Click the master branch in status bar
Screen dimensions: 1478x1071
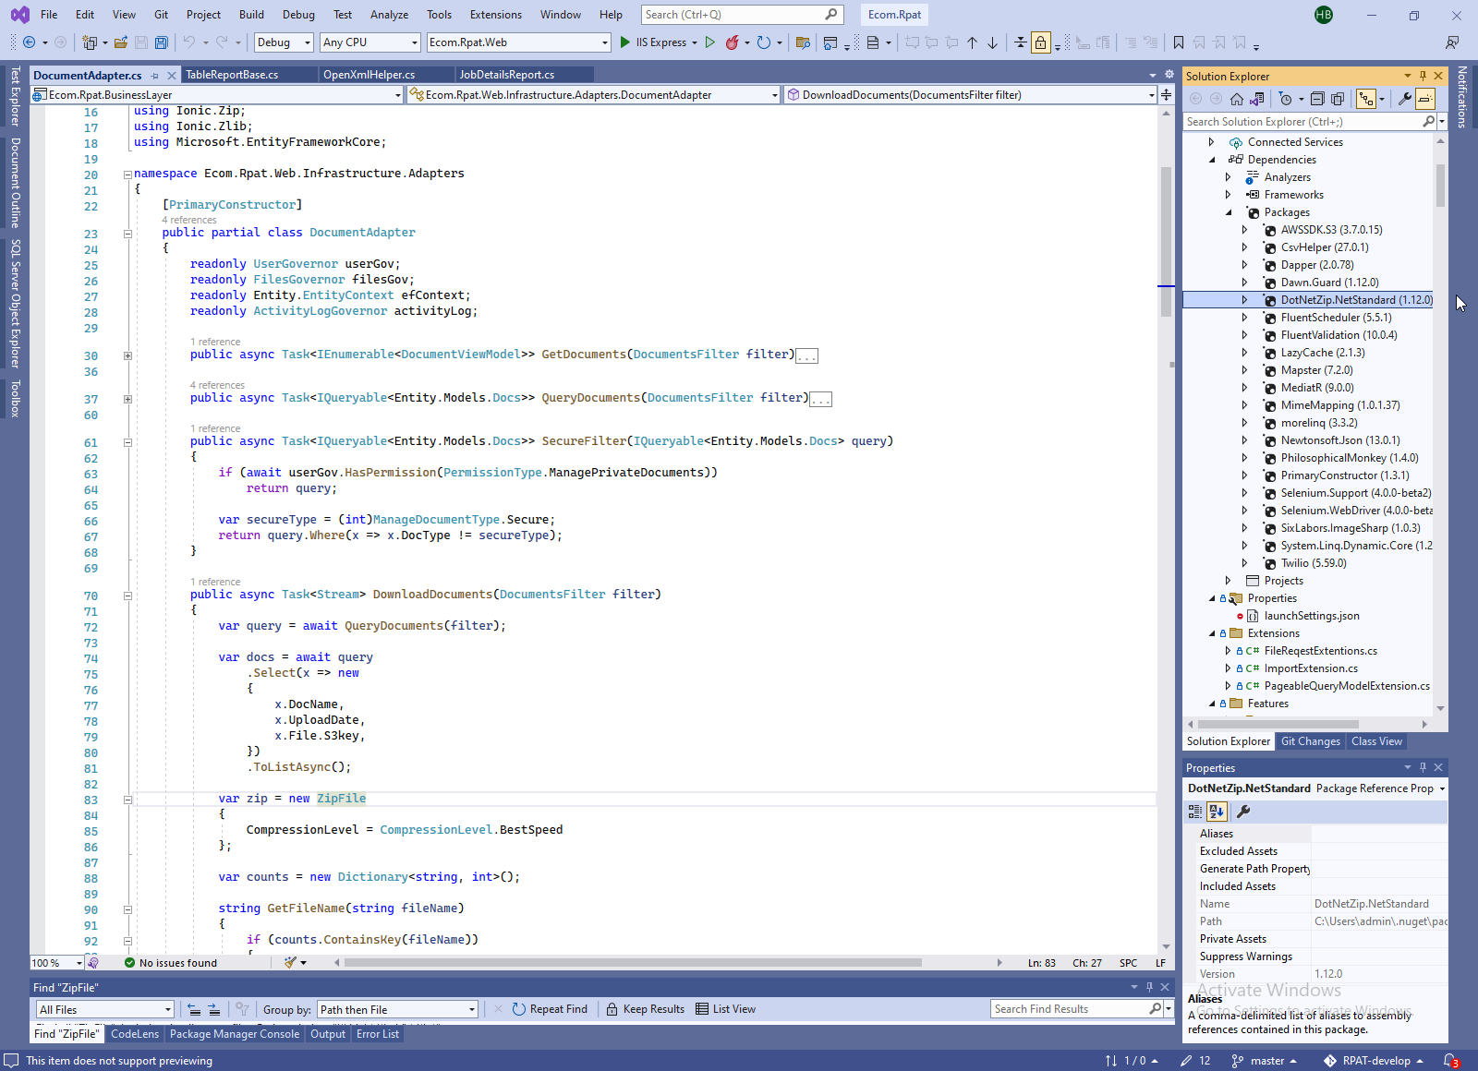[x=1266, y=1061]
